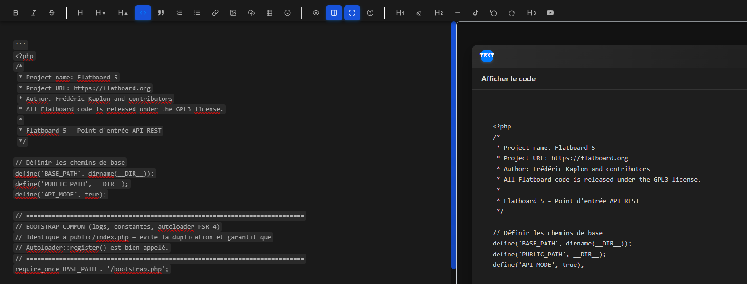The width and height of the screenshot is (747, 284).
Task: Open the emoji picker
Action: [287, 13]
